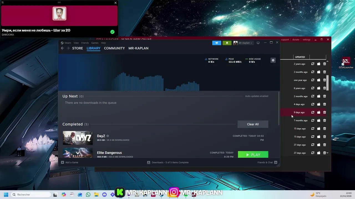Click the info icon beside DayZ
The image size is (355, 199).
[x=108, y=136]
